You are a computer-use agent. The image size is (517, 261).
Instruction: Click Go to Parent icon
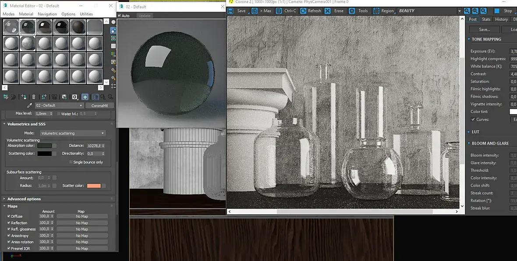[103, 97]
